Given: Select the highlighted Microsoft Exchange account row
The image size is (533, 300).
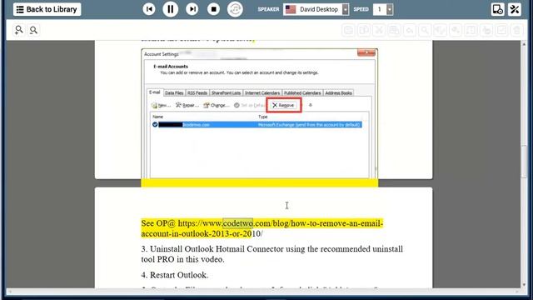Looking at the screenshot, I should point(257,125).
